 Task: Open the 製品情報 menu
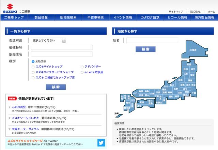tap(41, 17)
